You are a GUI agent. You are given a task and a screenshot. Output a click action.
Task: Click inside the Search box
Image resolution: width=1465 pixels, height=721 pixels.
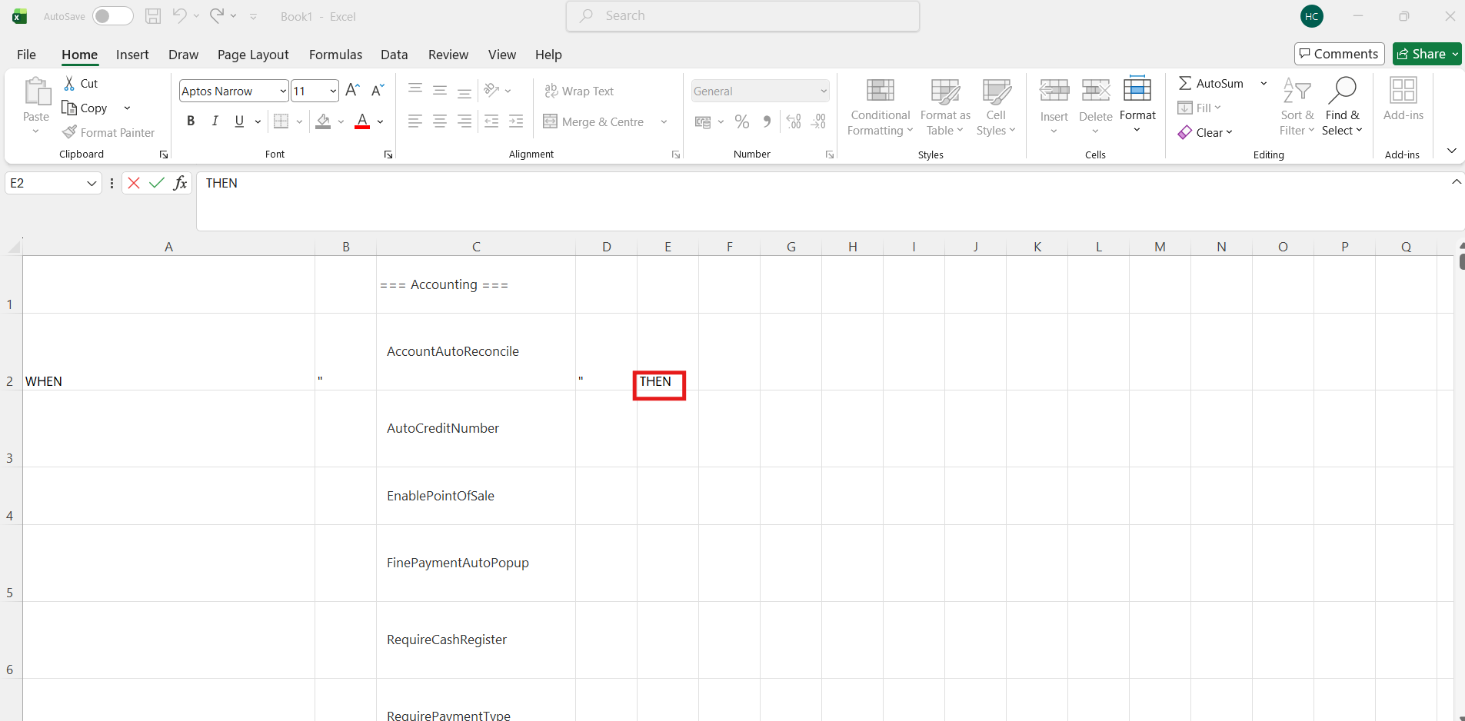pos(742,16)
